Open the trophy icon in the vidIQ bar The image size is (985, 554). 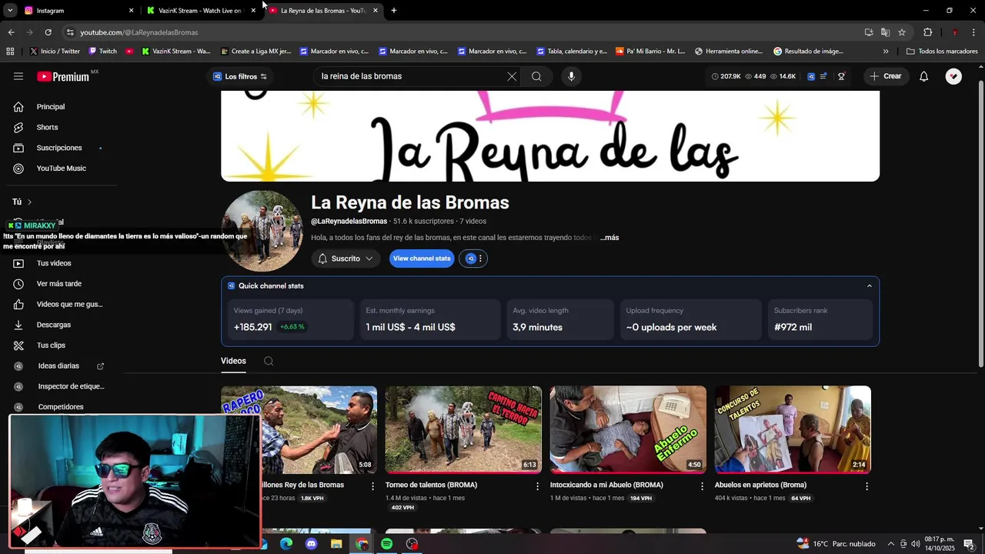[842, 76]
